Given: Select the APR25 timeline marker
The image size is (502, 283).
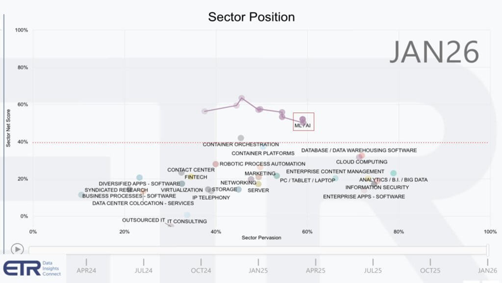Looking at the screenshot, I should point(316,270).
